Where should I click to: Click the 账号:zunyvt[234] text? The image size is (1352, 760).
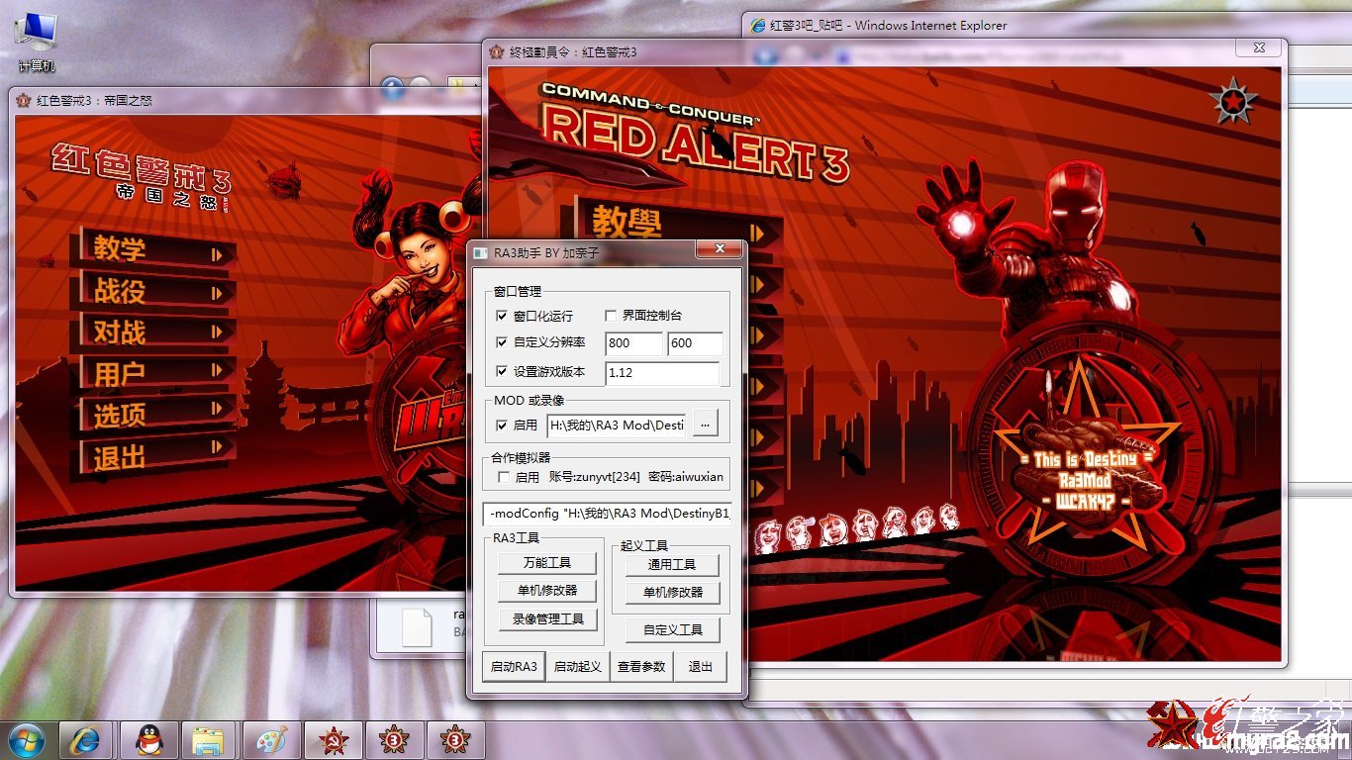pyautogui.click(x=594, y=477)
